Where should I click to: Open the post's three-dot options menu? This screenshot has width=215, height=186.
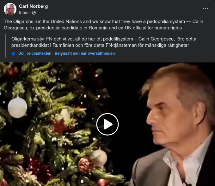tap(206, 9)
